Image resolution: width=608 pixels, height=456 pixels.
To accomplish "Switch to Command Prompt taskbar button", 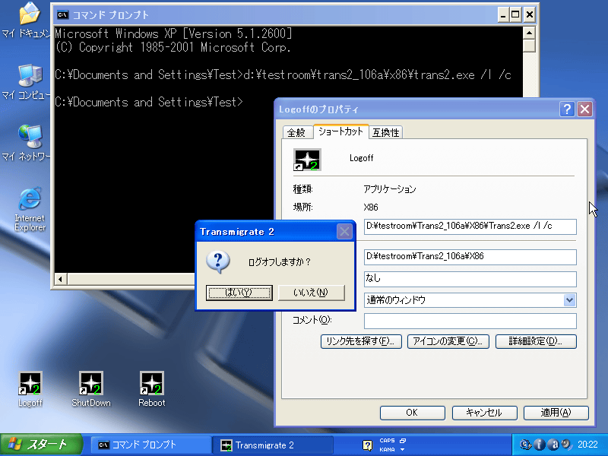I will [x=150, y=445].
